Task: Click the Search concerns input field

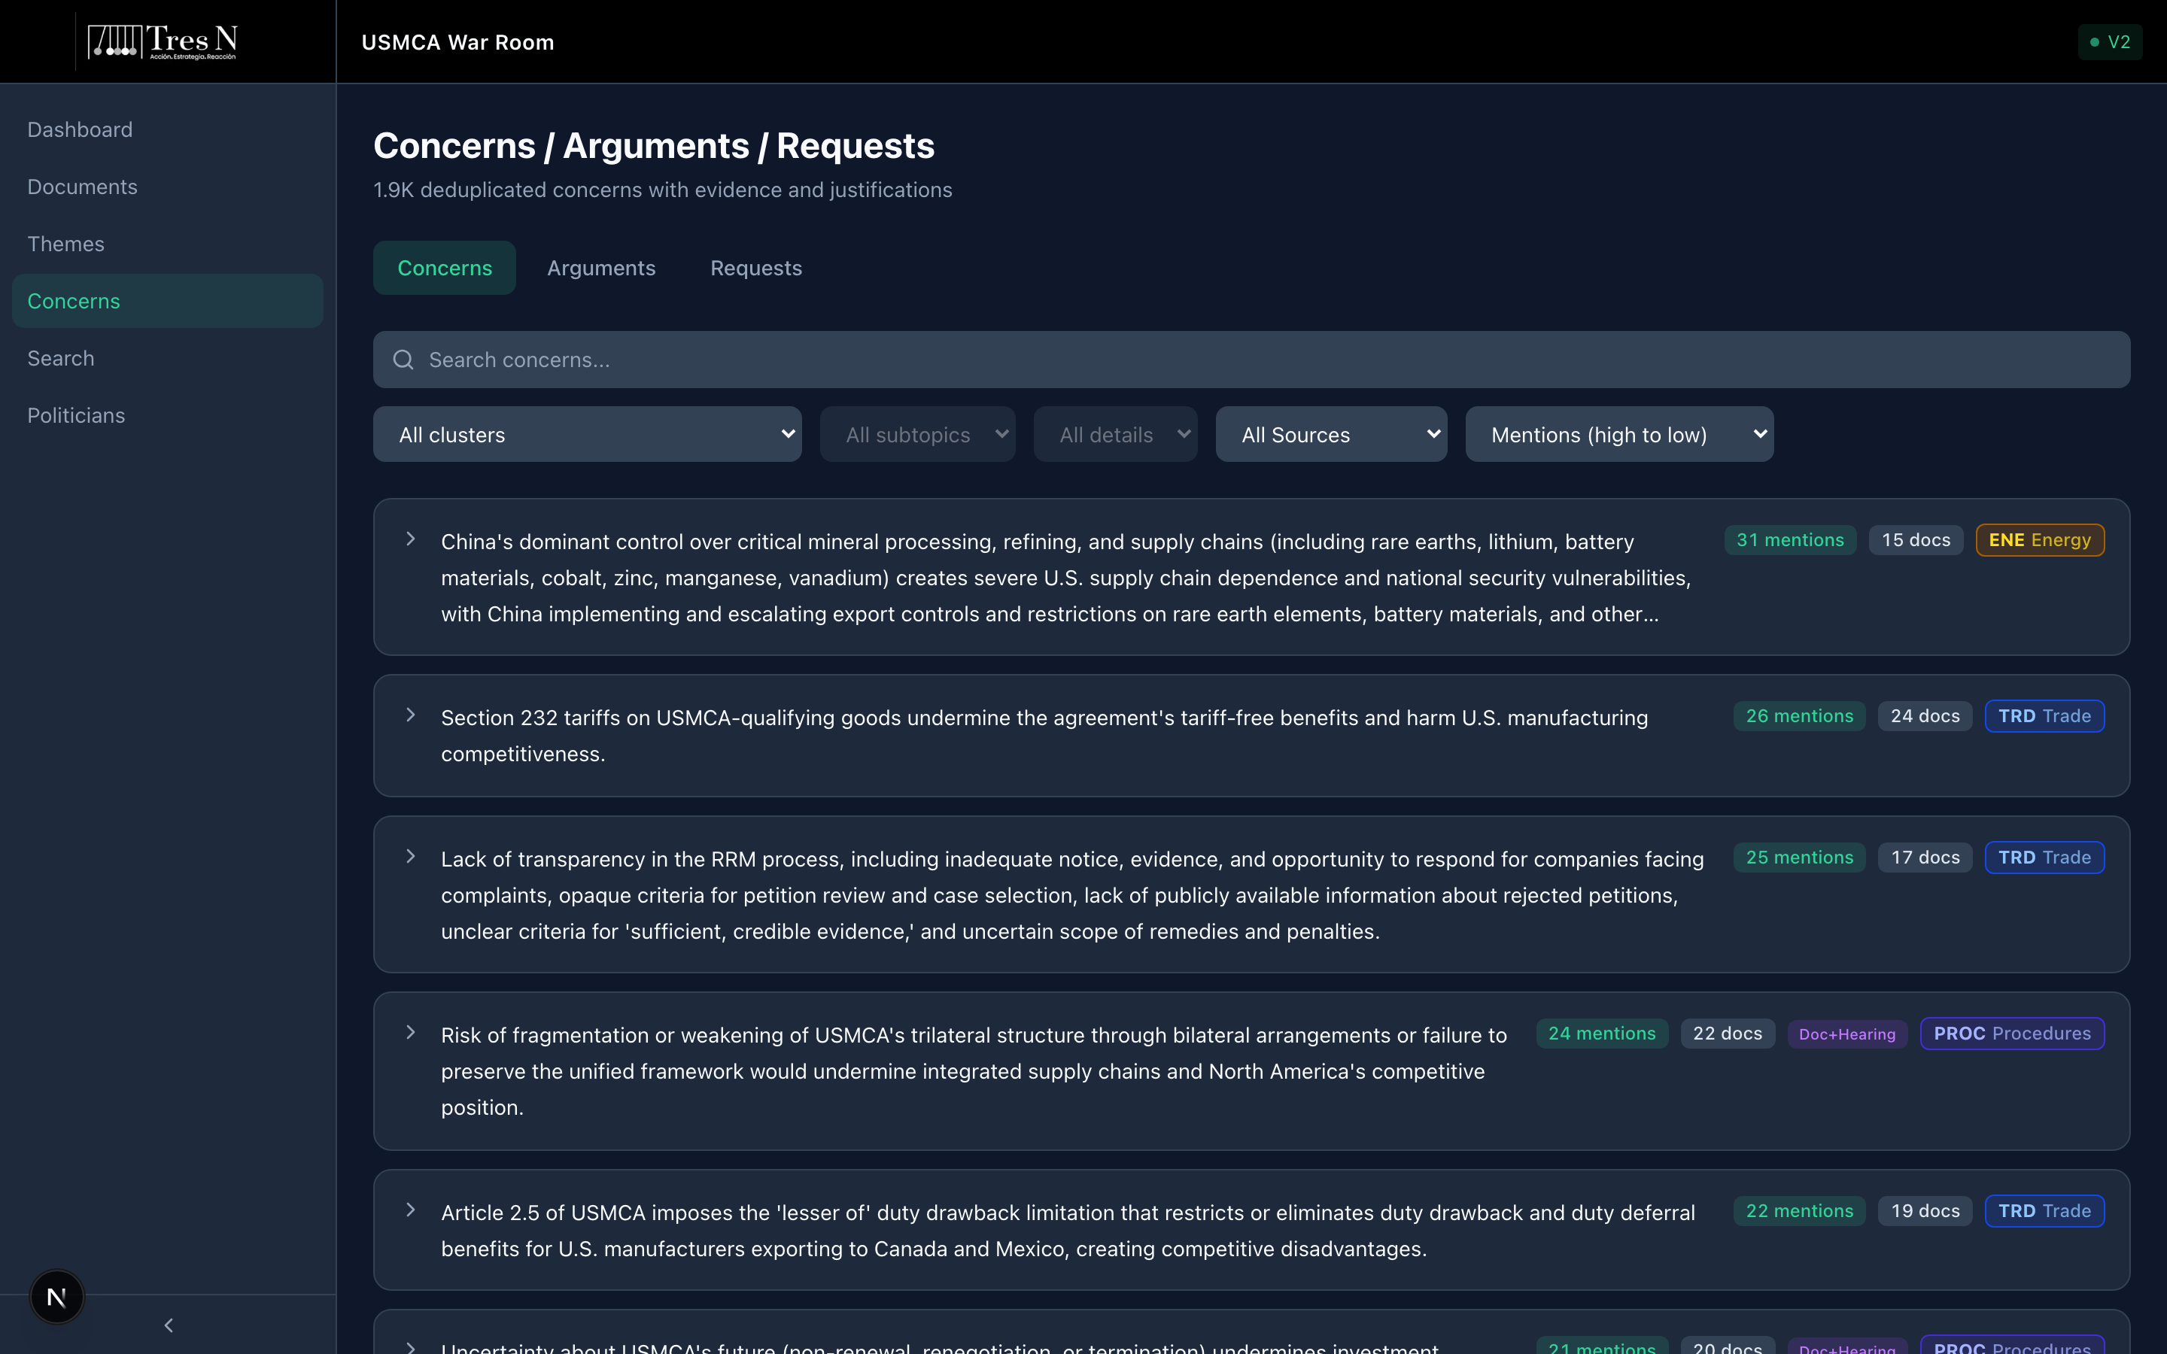Action: (1254, 360)
